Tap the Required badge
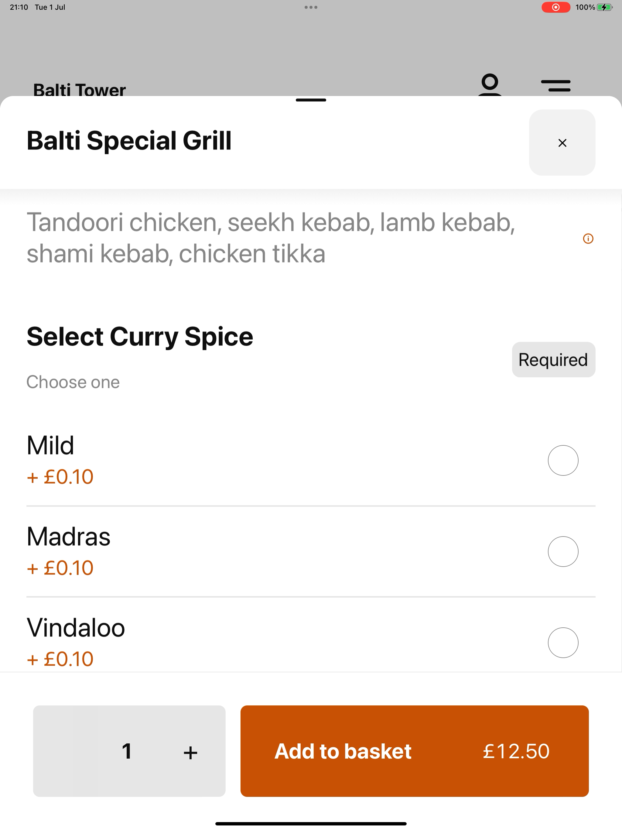The width and height of the screenshot is (622, 830). coord(553,359)
